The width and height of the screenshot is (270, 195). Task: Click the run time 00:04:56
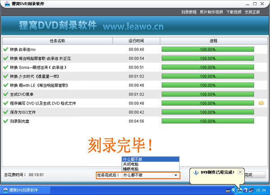(x=136, y=121)
